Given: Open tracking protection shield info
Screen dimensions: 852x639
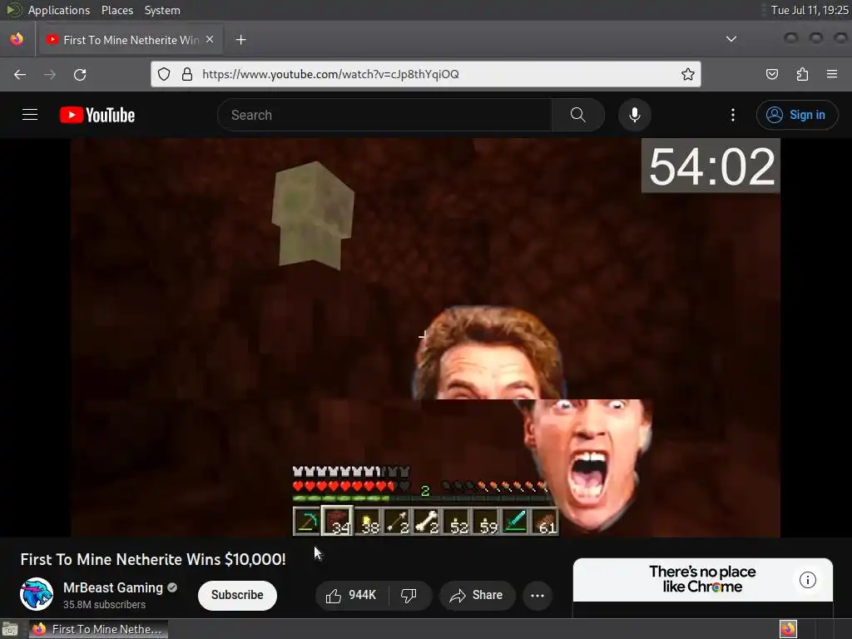Looking at the screenshot, I should (164, 74).
